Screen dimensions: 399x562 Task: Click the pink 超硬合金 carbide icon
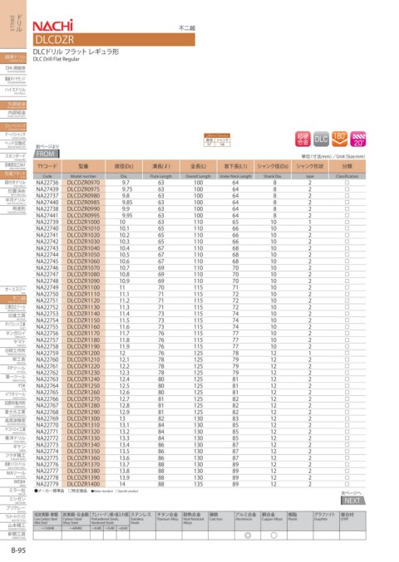pyautogui.click(x=303, y=139)
